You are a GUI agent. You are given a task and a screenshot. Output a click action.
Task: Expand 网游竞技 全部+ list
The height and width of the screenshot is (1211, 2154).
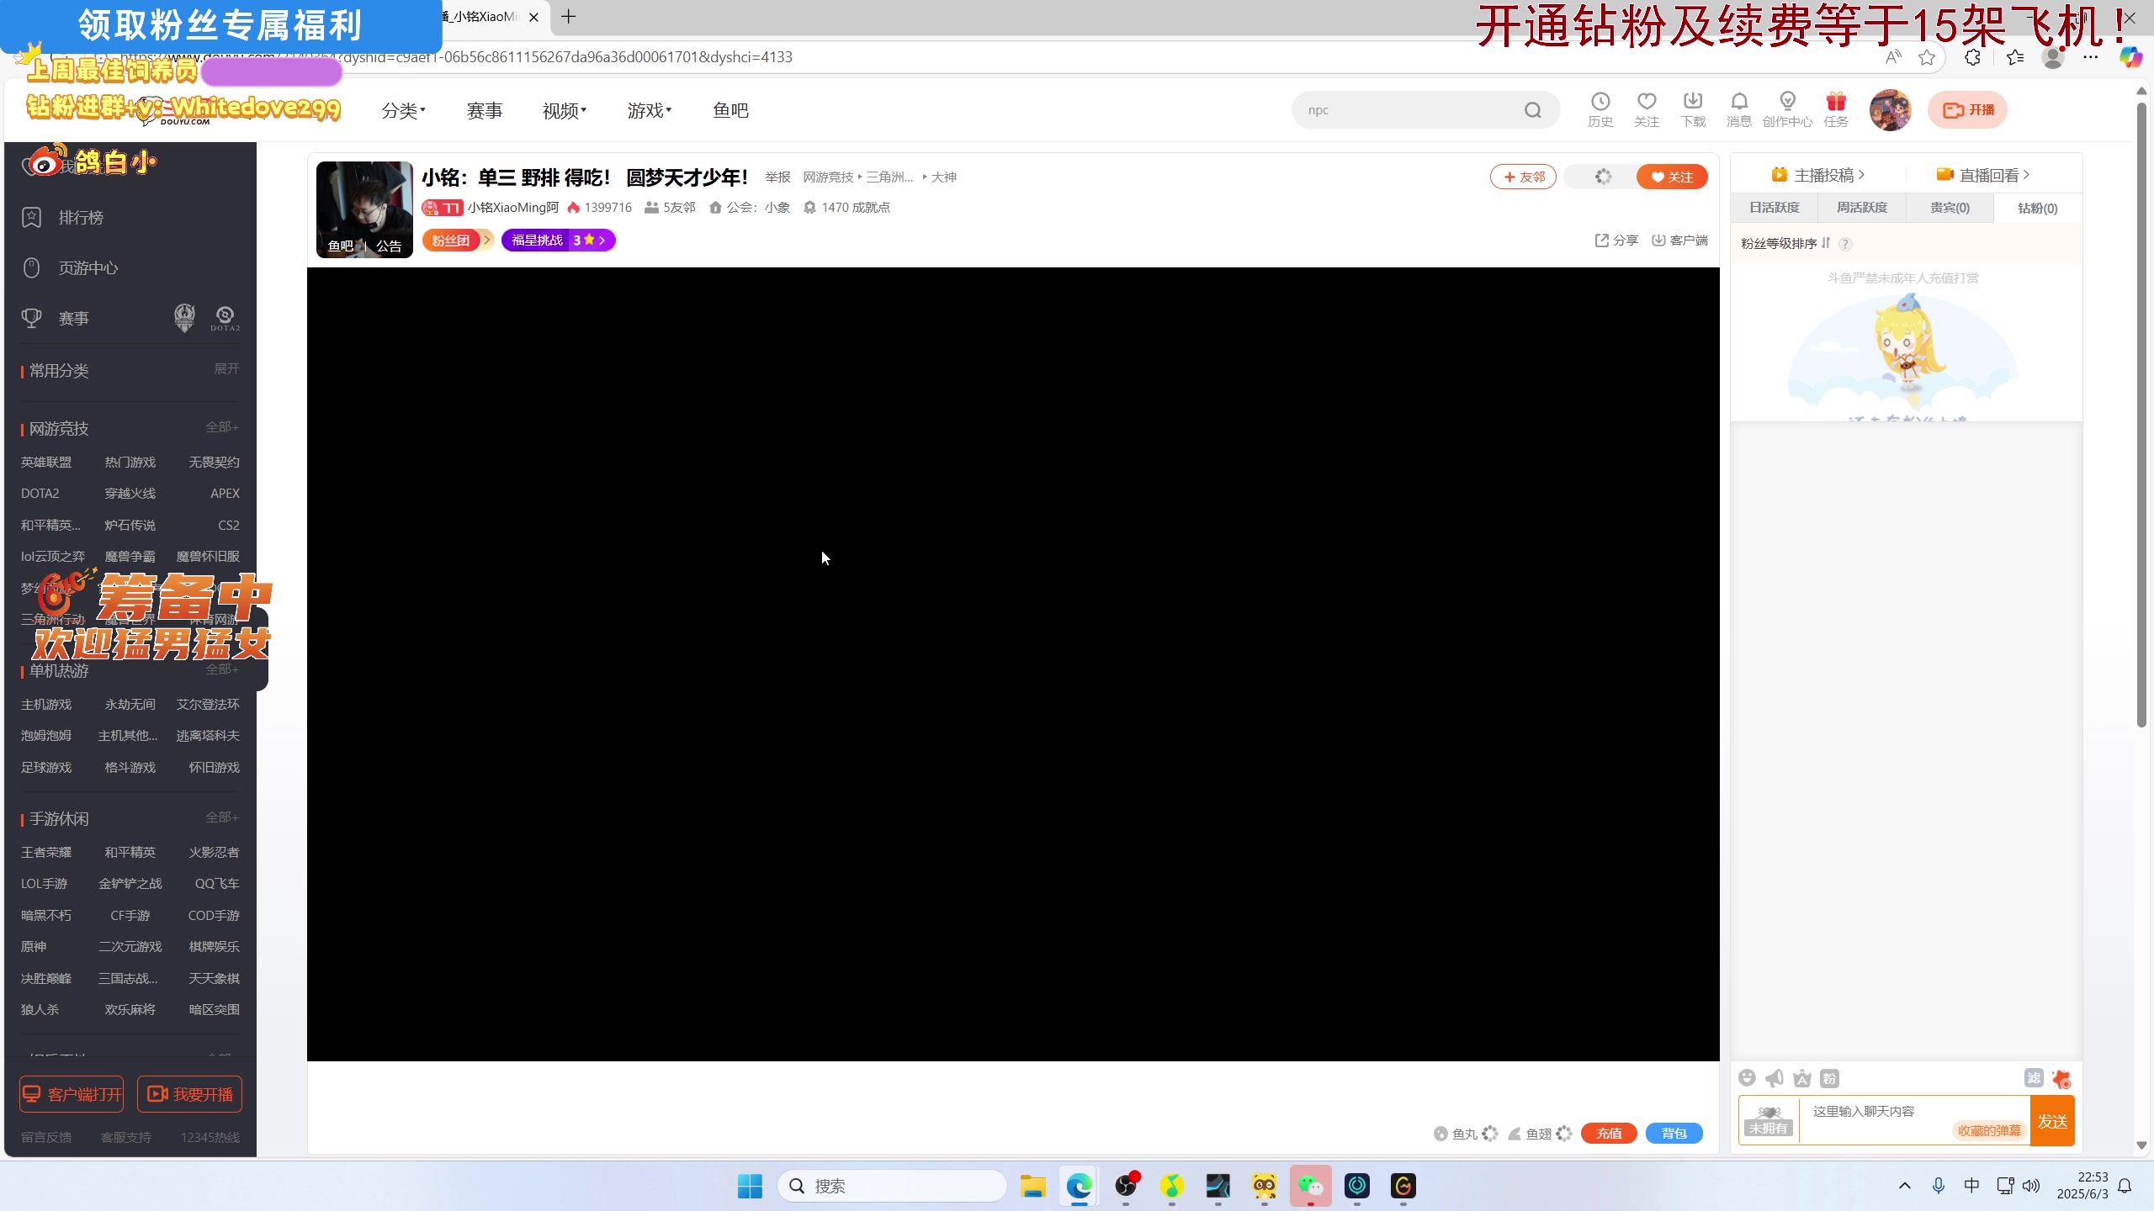[x=222, y=427]
